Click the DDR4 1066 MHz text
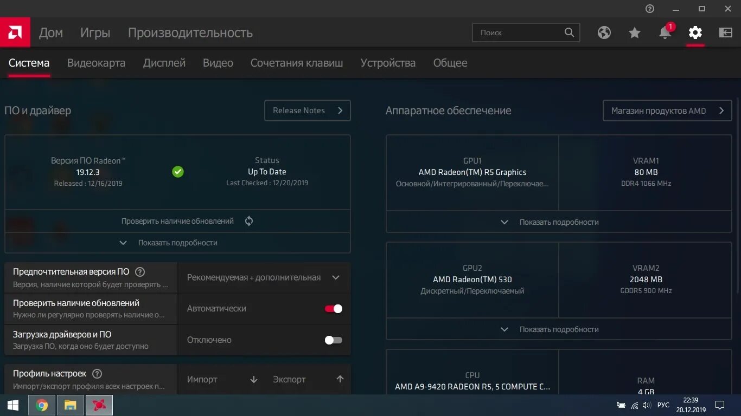The height and width of the screenshot is (416, 741). pos(646,184)
